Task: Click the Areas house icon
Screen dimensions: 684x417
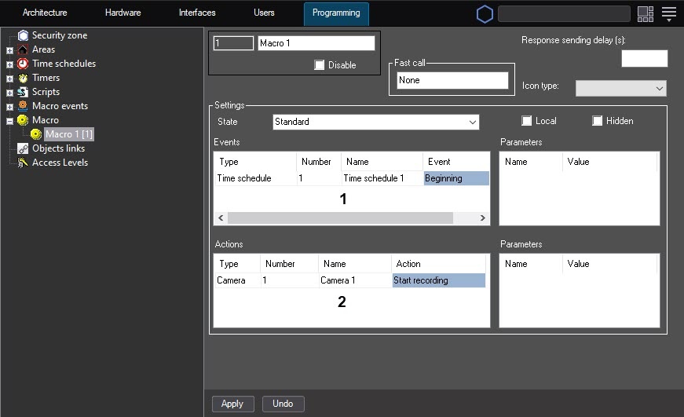Action: (x=23, y=49)
